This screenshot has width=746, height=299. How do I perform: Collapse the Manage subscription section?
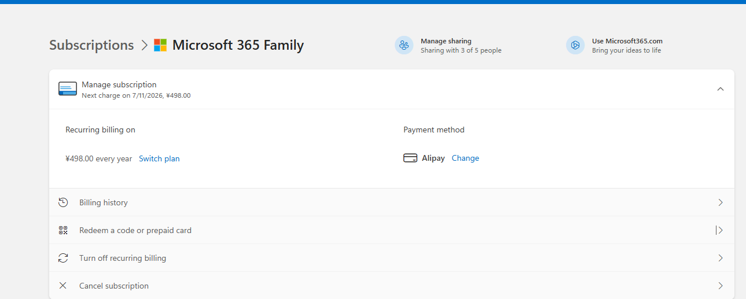[x=721, y=89]
